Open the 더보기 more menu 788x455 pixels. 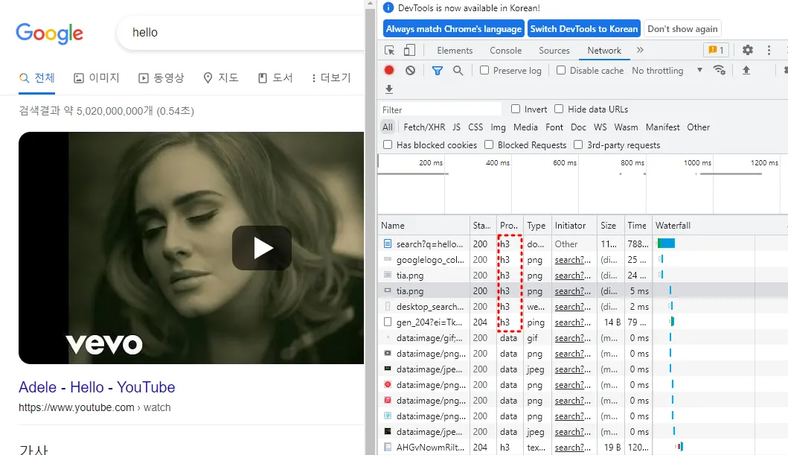pos(330,78)
